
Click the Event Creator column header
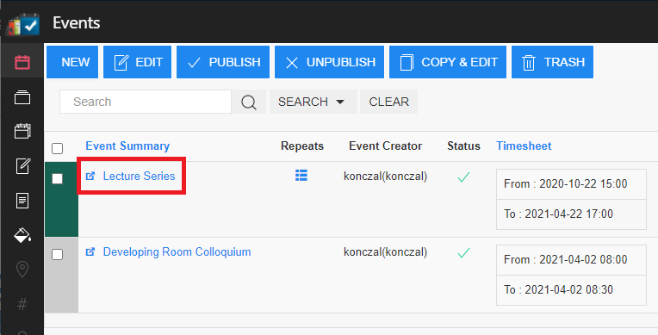click(385, 146)
